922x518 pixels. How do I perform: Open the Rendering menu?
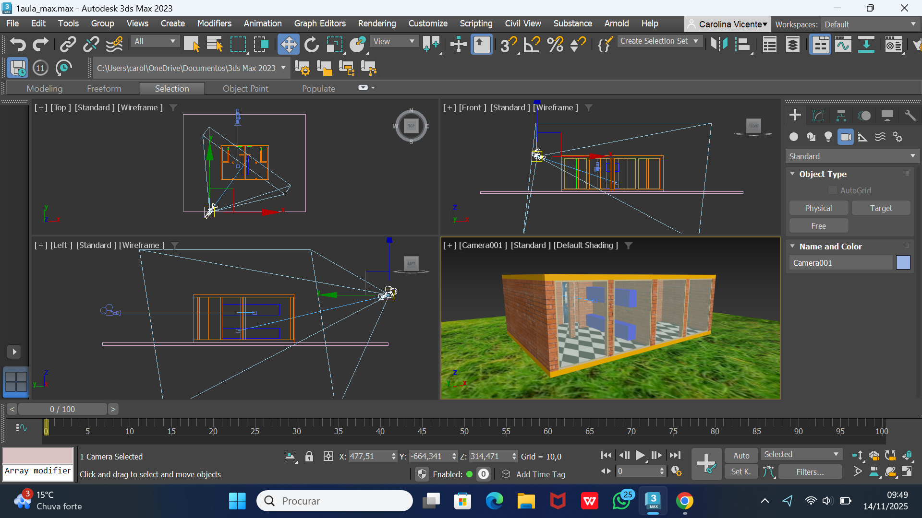(376, 24)
